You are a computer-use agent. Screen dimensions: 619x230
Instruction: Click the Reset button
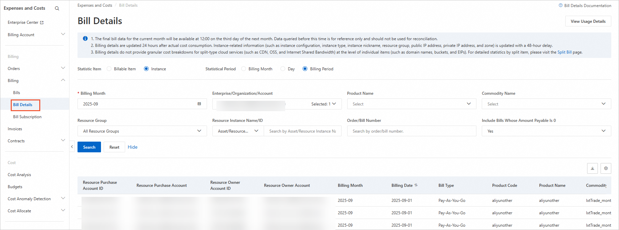pyautogui.click(x=114, y=147)
